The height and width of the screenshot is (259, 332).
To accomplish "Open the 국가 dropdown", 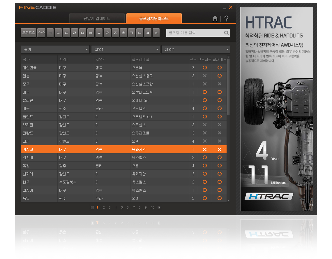I will click(55, 49).
